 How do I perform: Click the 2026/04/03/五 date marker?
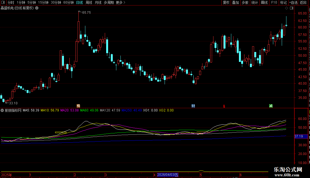point(168,175)
